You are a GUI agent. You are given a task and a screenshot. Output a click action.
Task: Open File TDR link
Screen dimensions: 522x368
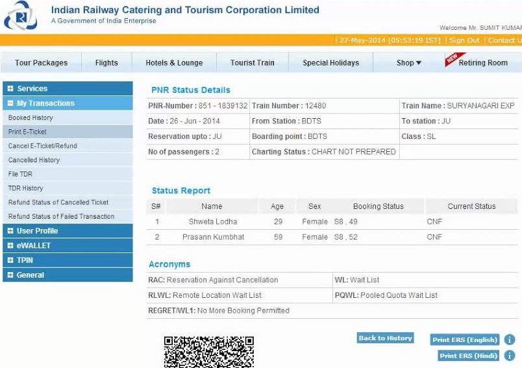point(68,174)
